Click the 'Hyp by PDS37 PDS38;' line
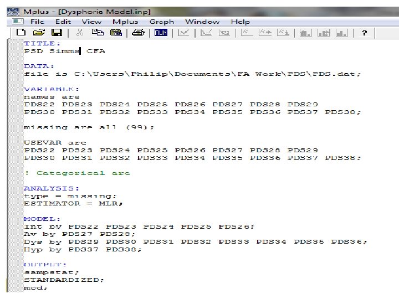Viewport: 399px width, 299px height. 83,249
